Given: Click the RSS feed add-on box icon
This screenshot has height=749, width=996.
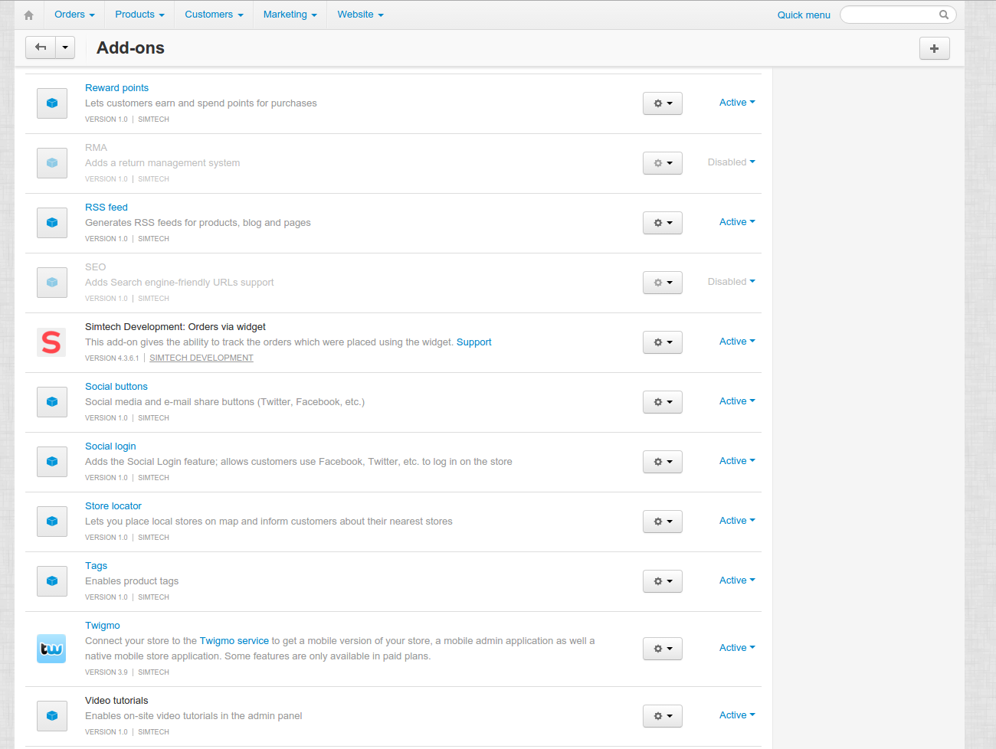Looking at the screenshot, I should [52, 223].
